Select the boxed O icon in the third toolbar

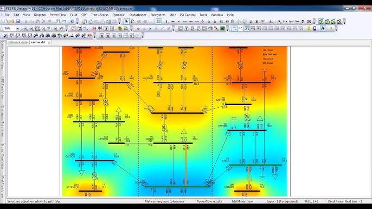coord(108,36)
